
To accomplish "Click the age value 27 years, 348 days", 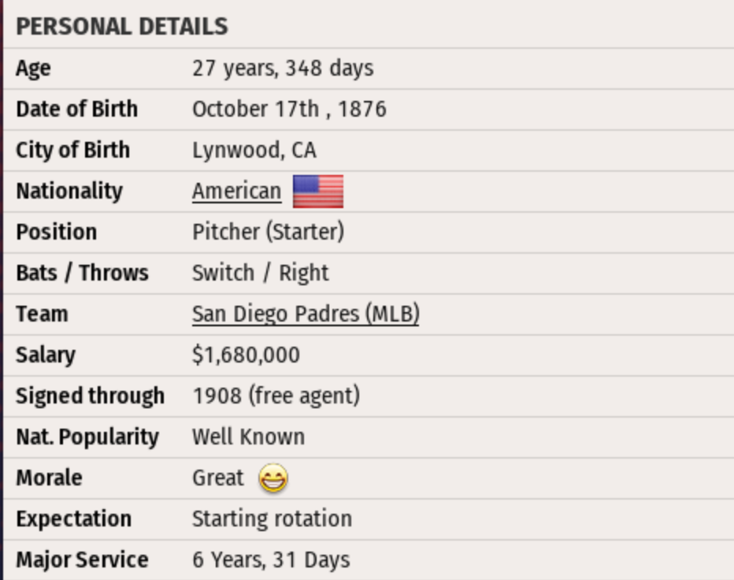I will pos(283,69).
